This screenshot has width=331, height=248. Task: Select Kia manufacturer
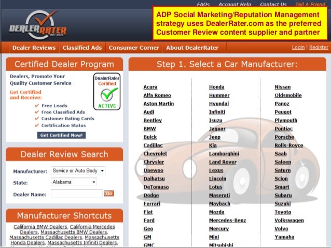213,145
